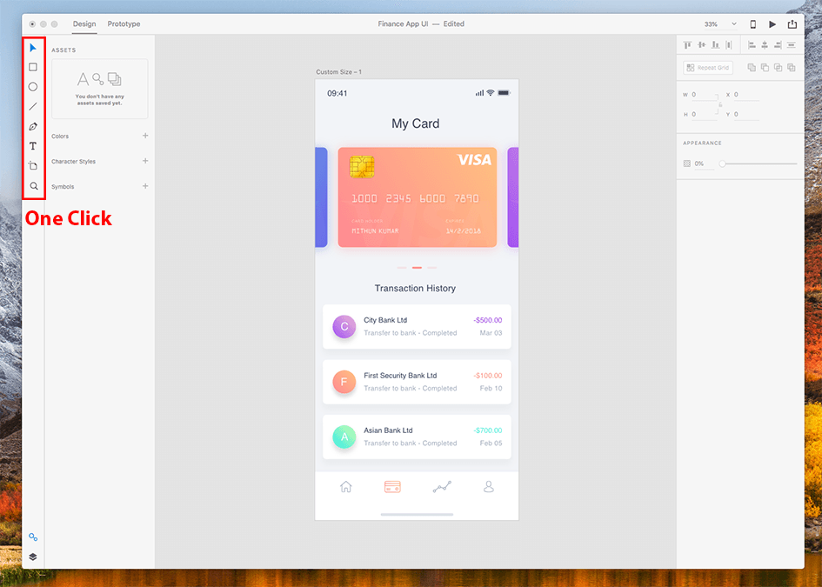Open the Layers panel icon bottom left
The image size is (822, 587).
pos(33,556)
